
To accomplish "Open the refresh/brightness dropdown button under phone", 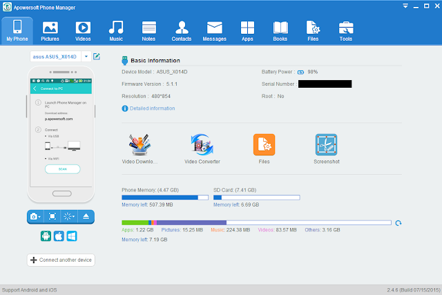I will point(69,217).
